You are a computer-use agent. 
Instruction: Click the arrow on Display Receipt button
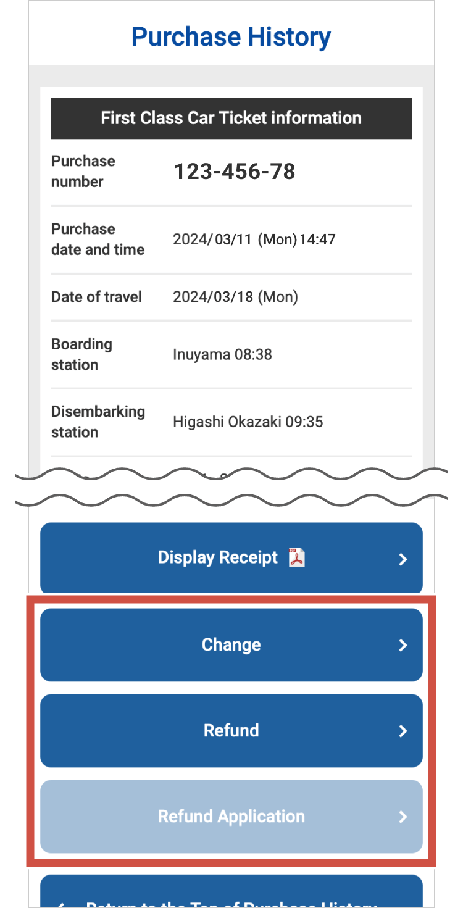pyautogui.click(x=403, y=559)
